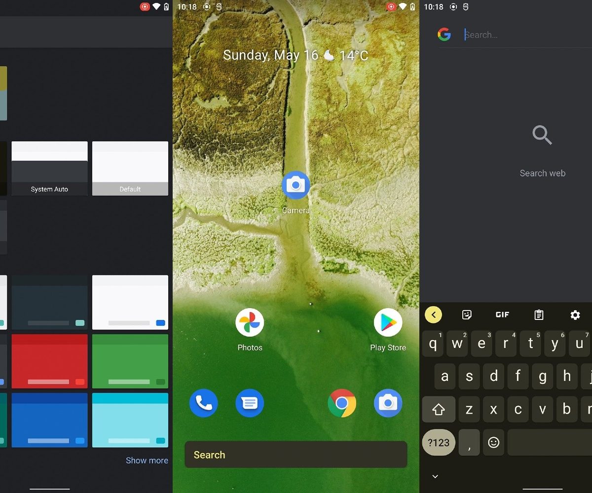Open the Camera app in the dock
The height and width of the screenshot is (493, 592).
click(x=388, y=403)
